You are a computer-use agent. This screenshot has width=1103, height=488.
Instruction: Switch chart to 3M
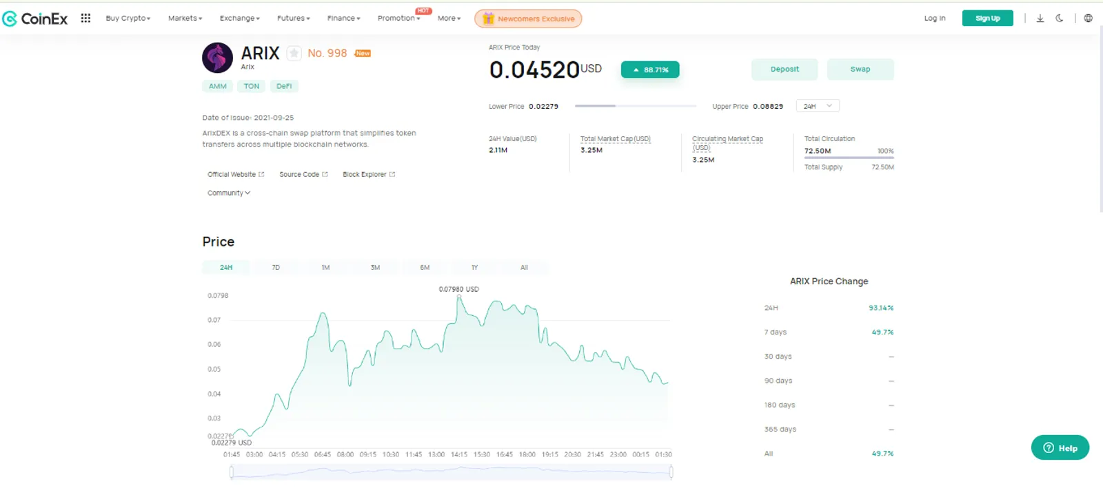pyautogui.click(x=375, y=268)
